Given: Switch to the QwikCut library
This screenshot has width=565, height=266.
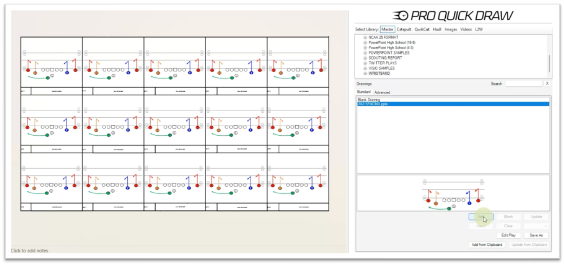Looking at the screenshot, I should tap(422, 30).
